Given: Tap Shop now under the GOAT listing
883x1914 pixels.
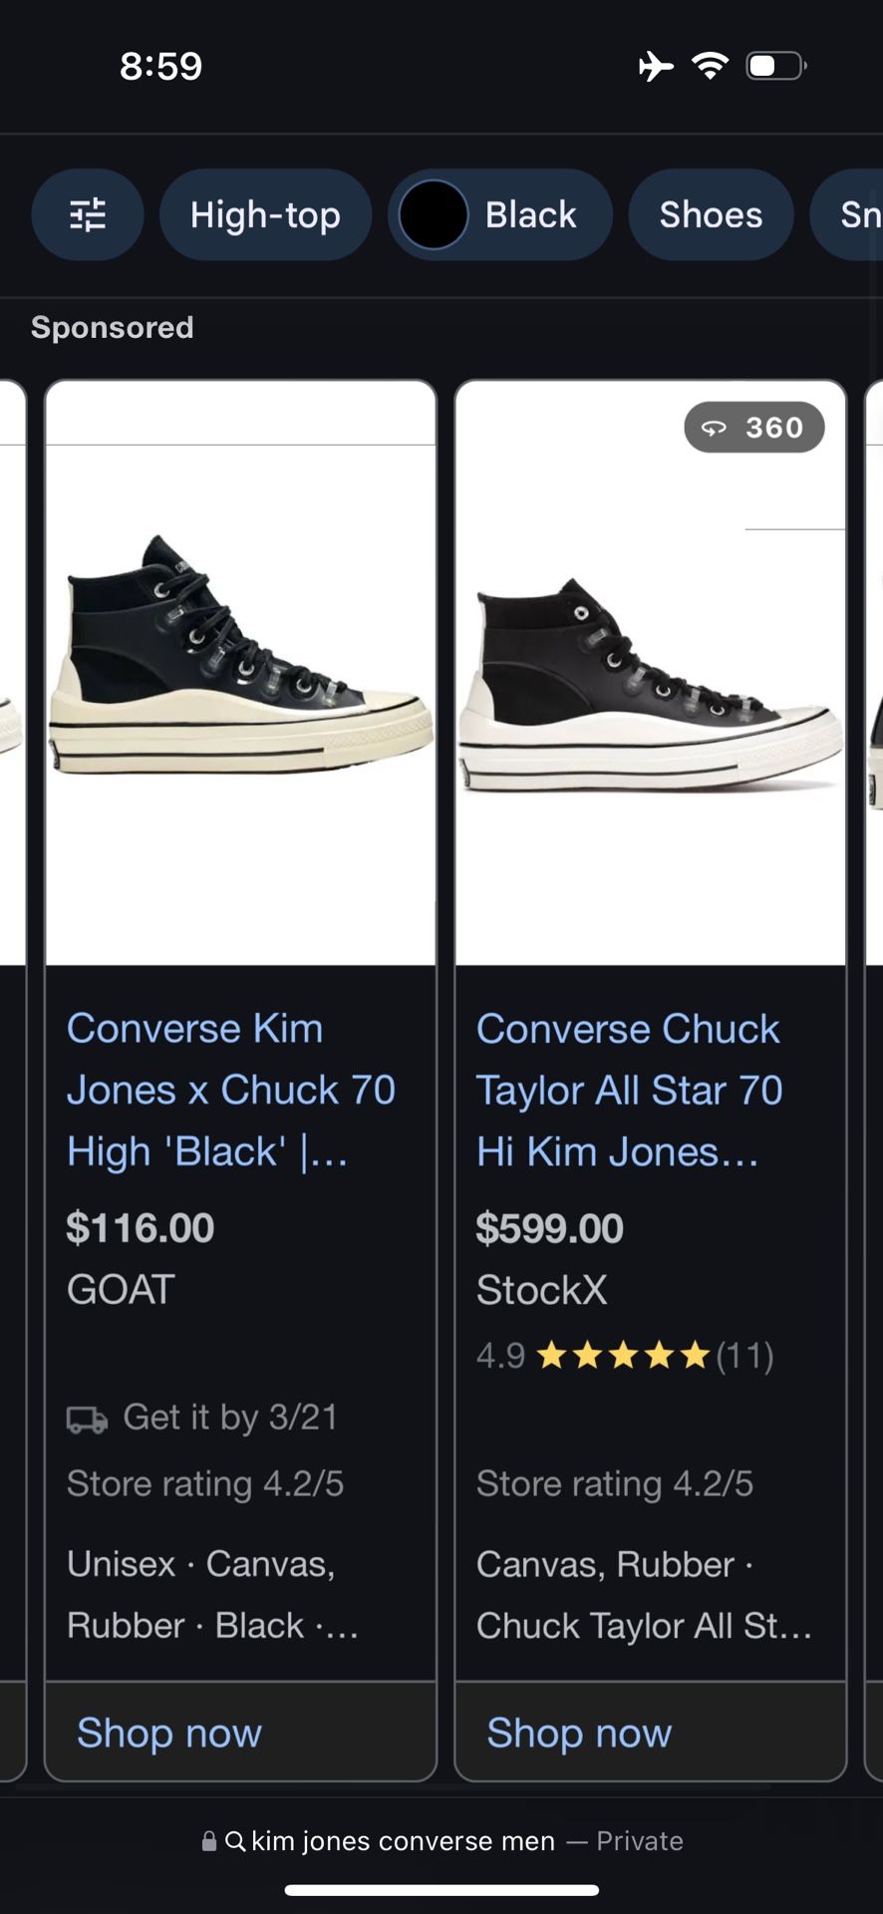Looking at the screenshot, I should (x=167, y=1733).
